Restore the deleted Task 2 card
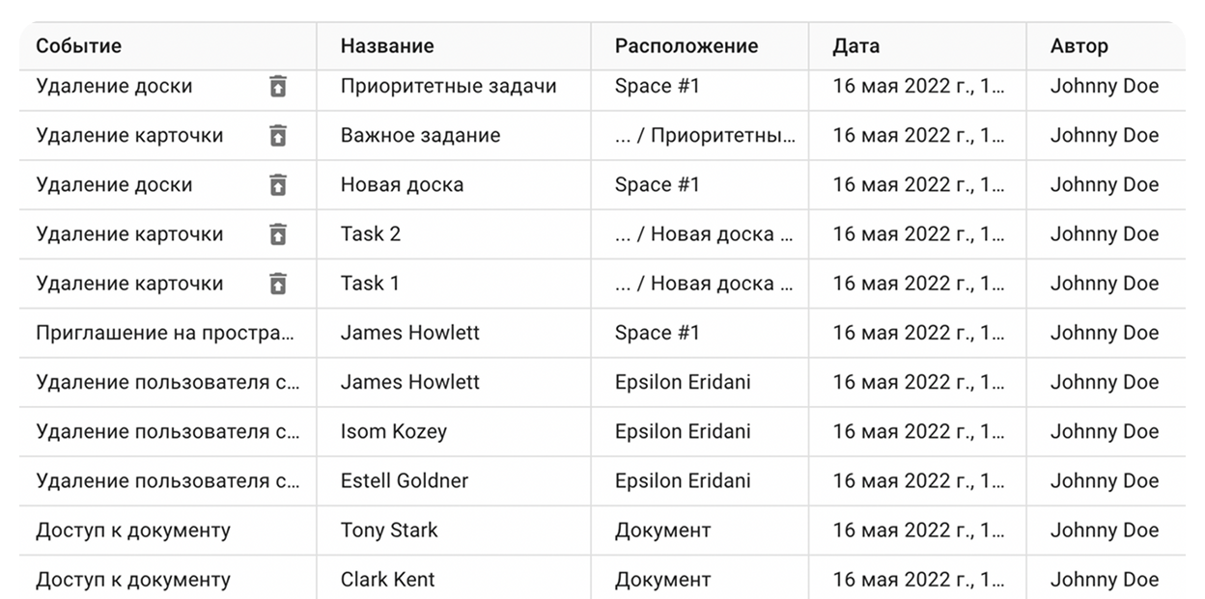Image resolution: width=1205 pixels, height=599 pixels. pyautogui.click(x=278, y=233)
